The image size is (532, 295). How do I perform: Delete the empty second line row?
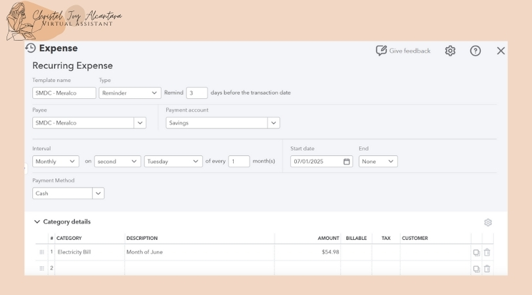(487, 268)
